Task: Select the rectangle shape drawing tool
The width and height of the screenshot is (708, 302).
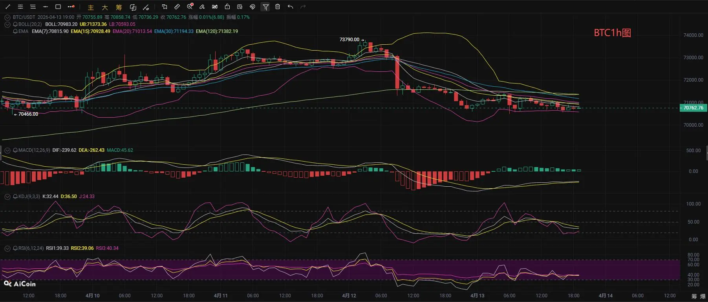Action: click(58, 7)
